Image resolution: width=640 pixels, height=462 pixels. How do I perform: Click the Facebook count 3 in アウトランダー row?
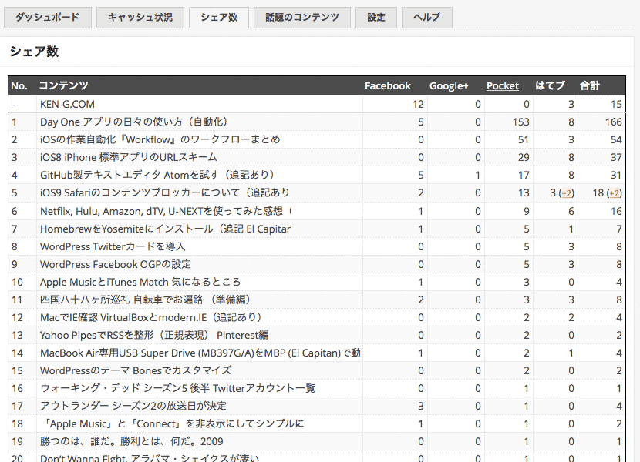(421, 406)
